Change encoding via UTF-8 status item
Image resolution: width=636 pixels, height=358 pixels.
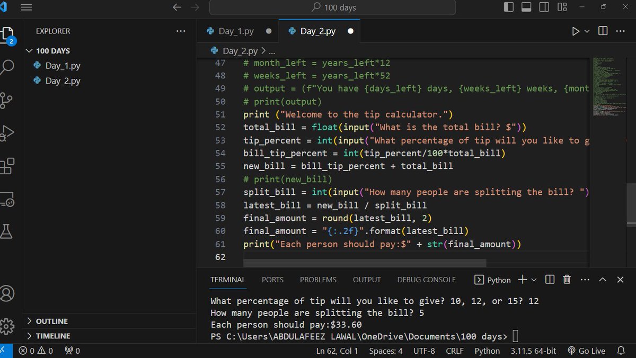tap(424, 351)
